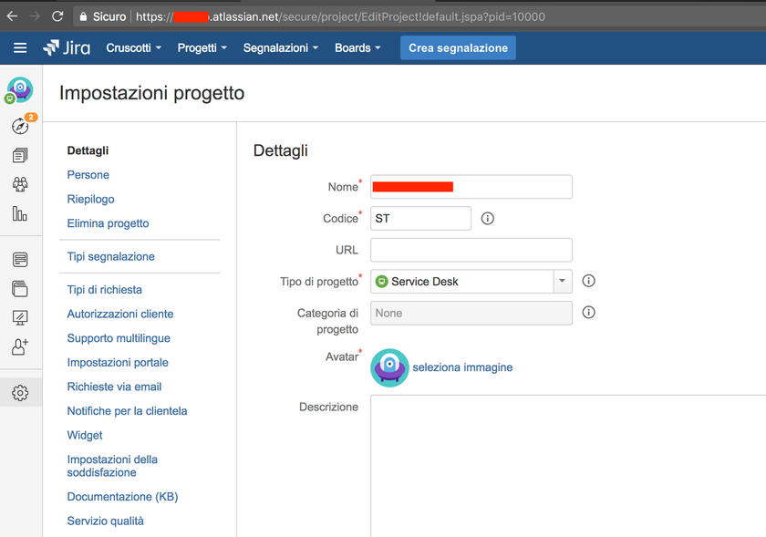This screenshot has height=537, width=766.
Task: Click info icon next to Categoria di progetto
Action: [589, 312]
